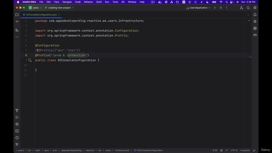Open the Build hammer tool window
The width and height of the screenshot is (272, 153).
pyautogui.click(x=17, y=110)
